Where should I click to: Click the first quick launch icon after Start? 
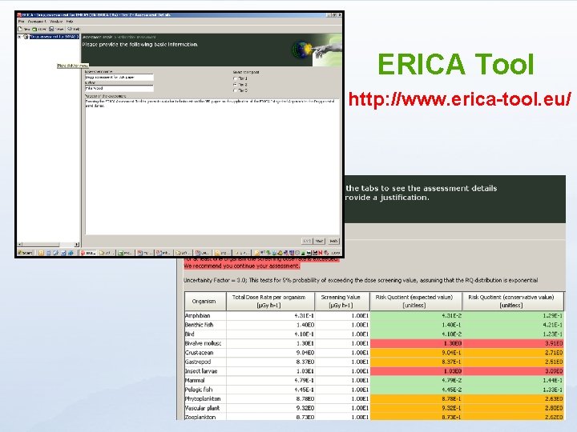coord(41,253)
